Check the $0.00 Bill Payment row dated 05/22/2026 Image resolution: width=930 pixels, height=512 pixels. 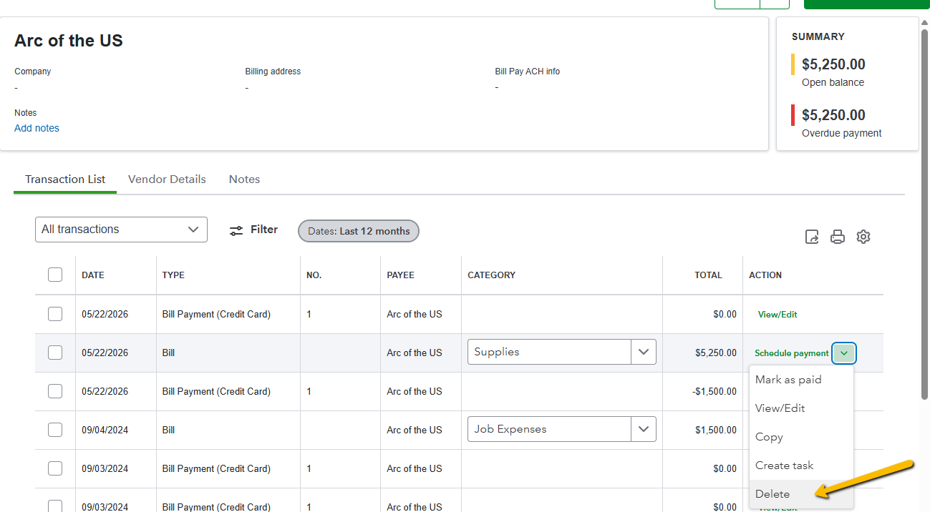[x=55, y=314]
